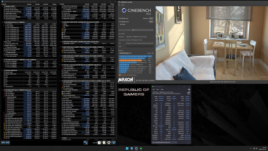Collapse the GPU [#0] NVIDIA GeForce section

pos(61,81)
